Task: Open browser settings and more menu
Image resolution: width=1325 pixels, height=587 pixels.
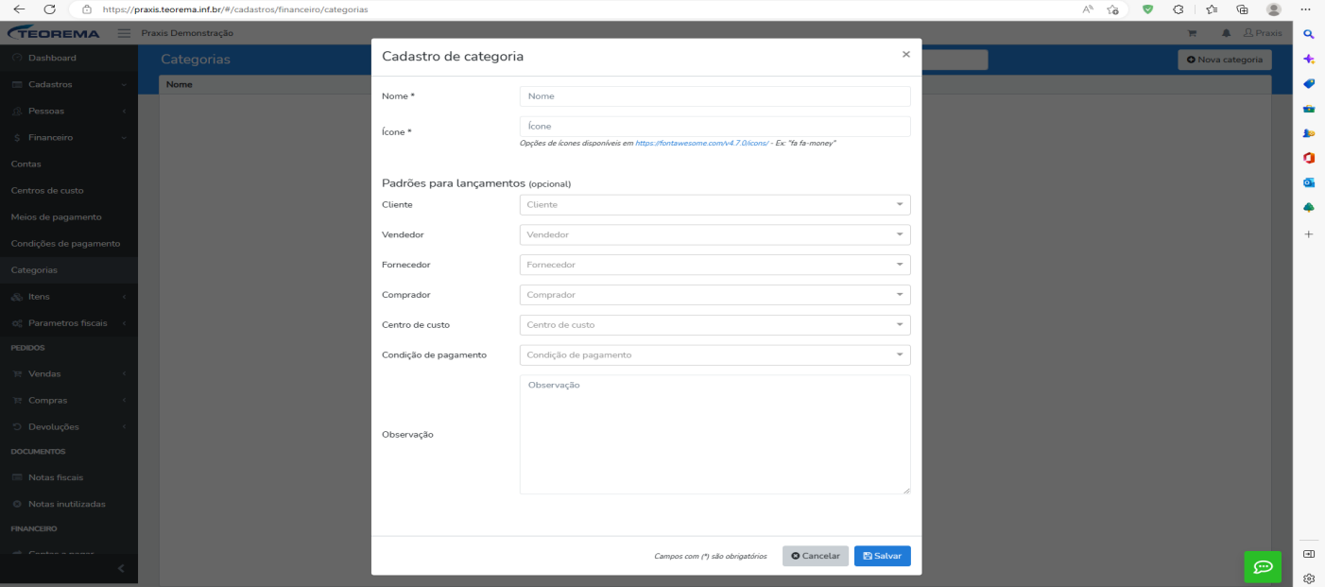Action: click(1305, 9)
